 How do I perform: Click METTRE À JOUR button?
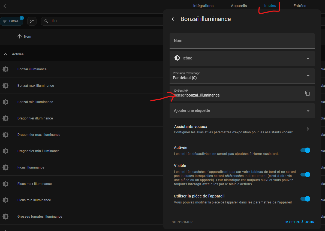click(x=300, y=222)
